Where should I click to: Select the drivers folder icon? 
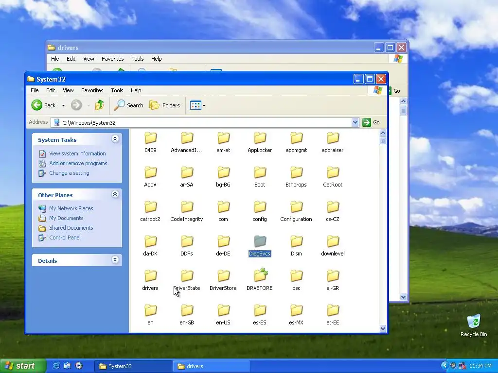(x=151, y=276)
